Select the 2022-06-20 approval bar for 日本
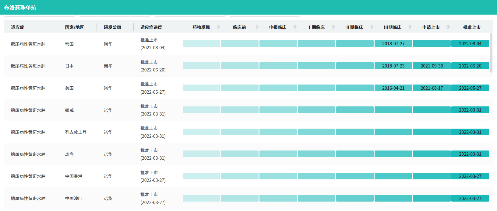The width and height of the screenshot is (497, 211). click(x=470, y=66)
